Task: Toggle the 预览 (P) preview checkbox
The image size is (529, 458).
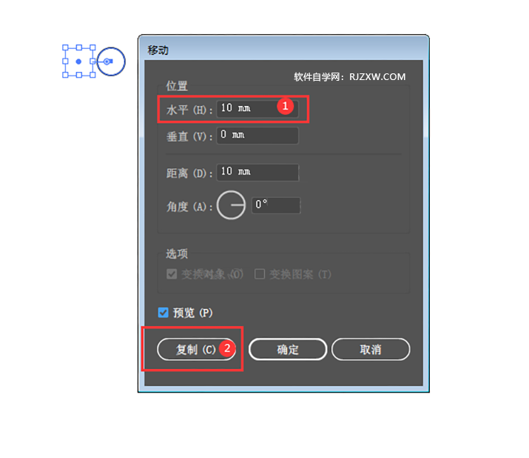Action: [x=164, y=313]
